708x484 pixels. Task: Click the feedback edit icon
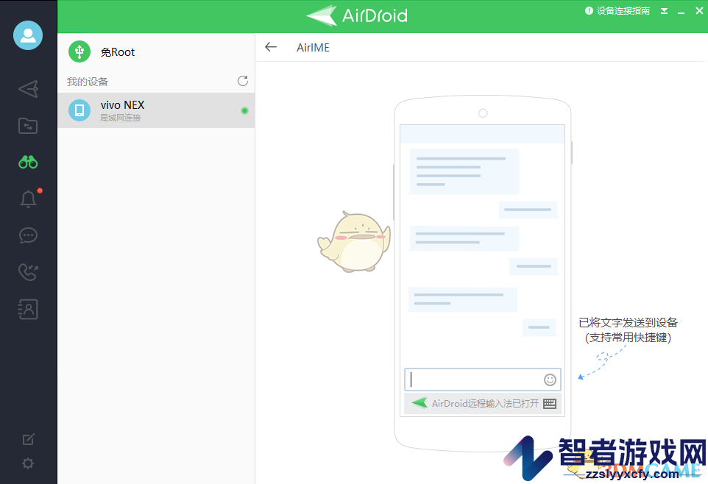[x=28, y=439]
